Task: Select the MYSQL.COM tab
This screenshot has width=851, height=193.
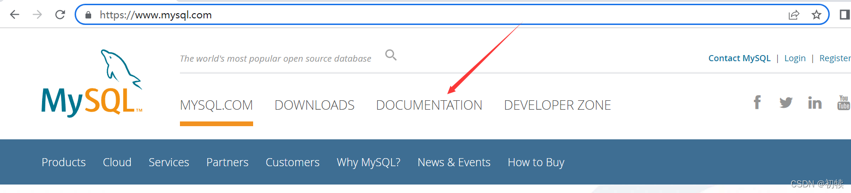Action: [x=216, y=105]
